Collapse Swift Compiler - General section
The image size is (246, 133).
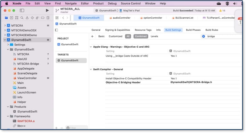coord(91,69)
